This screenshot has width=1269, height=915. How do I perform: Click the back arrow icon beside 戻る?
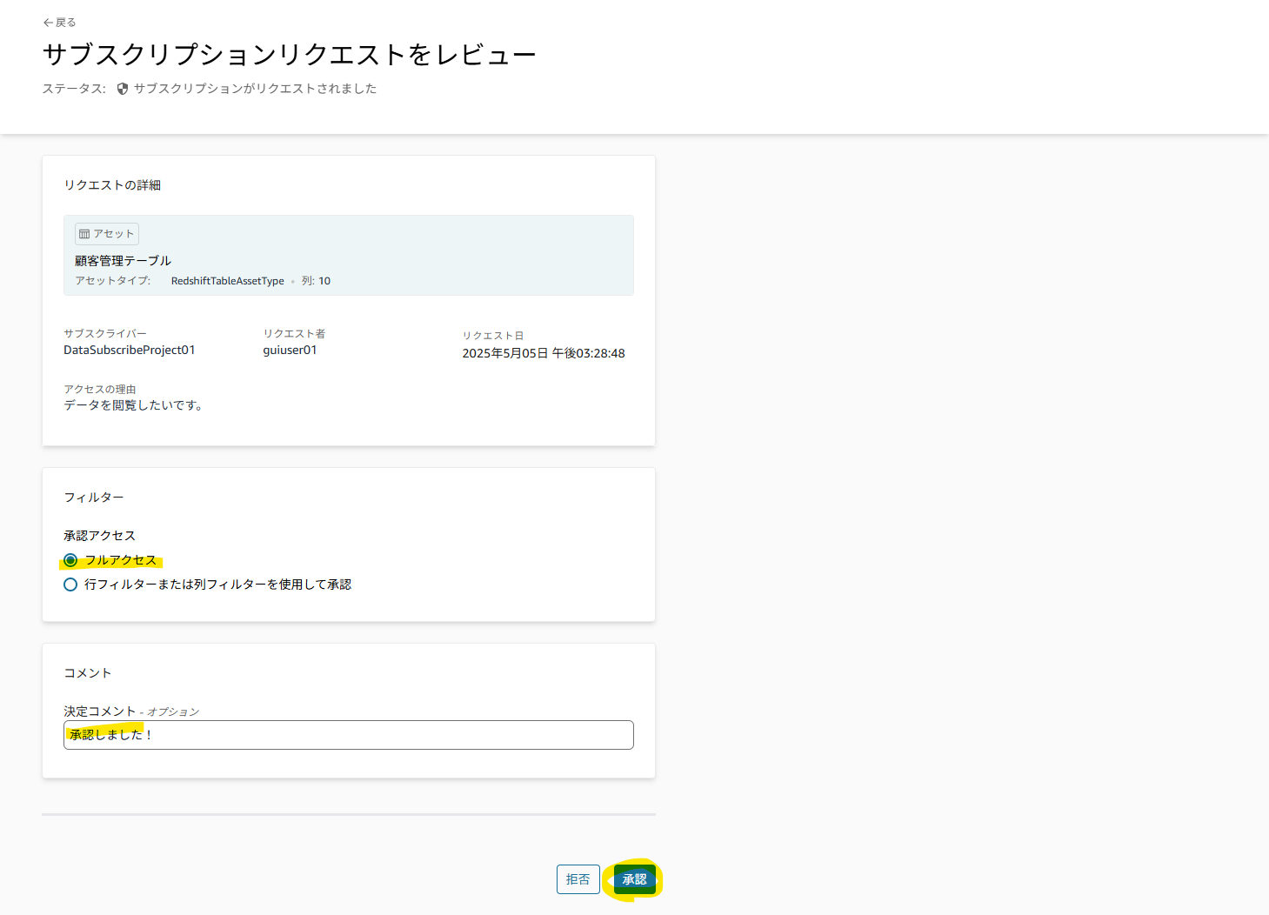coord(48,23)
